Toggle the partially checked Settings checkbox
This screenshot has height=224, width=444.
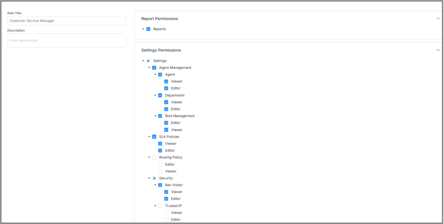(x=148, y=61)
